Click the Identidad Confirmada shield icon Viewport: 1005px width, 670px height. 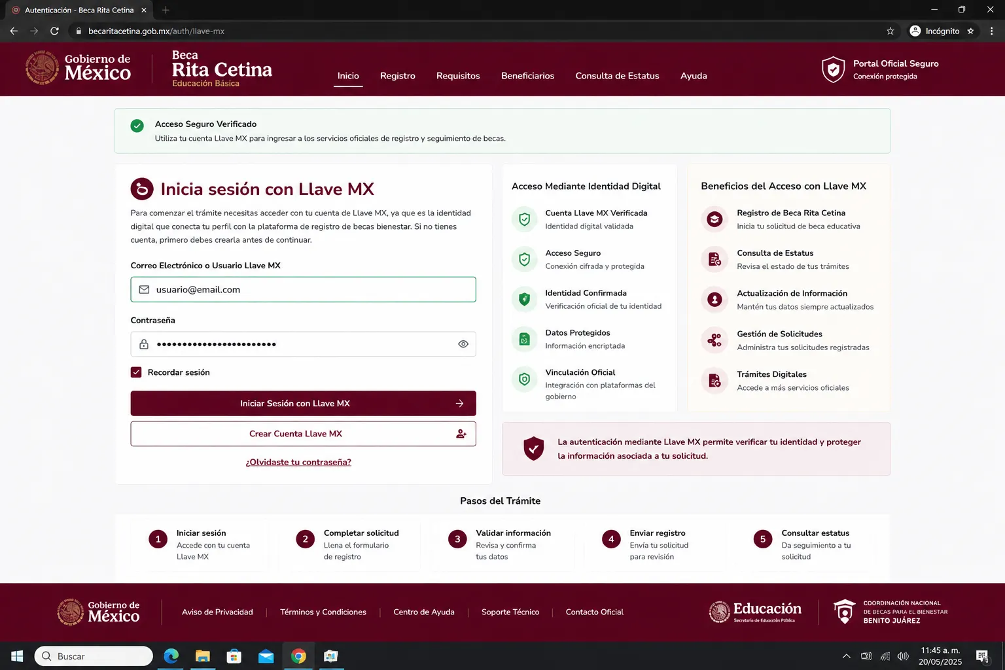pyautogui.click(x=524, y=299)
